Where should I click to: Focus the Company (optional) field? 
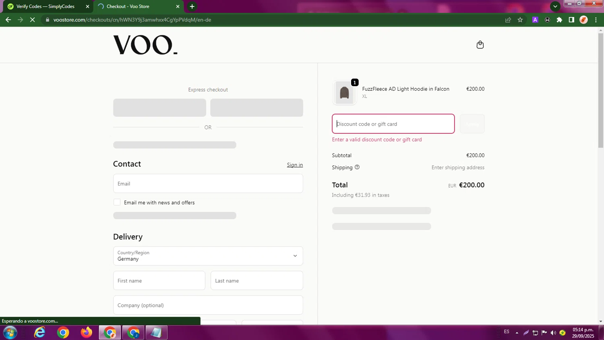pyautogui.click(x=208, y=305)
